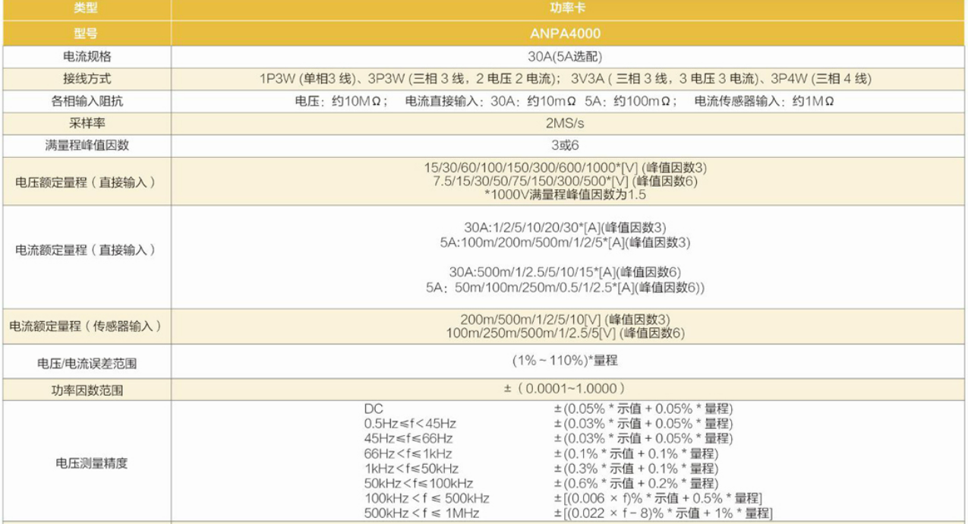Click the 30A:500m/1/2.5/5/10/15*[A] range line
This screenshot has width=968, height=524.
coord(566,272)
